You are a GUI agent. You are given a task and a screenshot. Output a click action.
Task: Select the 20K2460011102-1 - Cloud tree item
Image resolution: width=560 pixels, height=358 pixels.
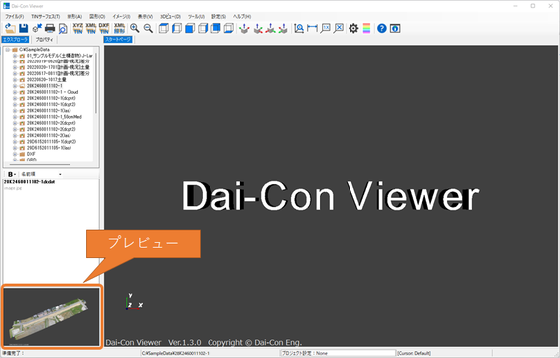pos(53,92)
